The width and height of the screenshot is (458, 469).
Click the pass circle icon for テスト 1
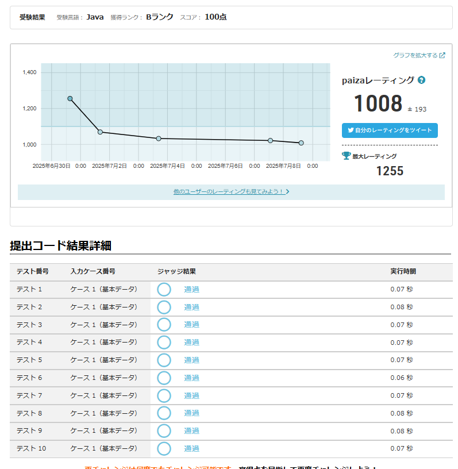(x=164, y=290)
